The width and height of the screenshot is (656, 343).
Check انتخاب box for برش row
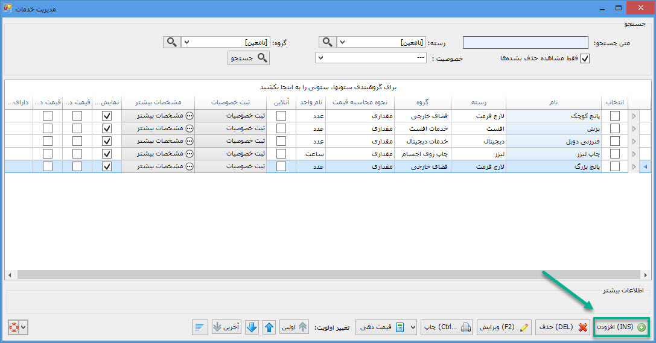[614, 128]
